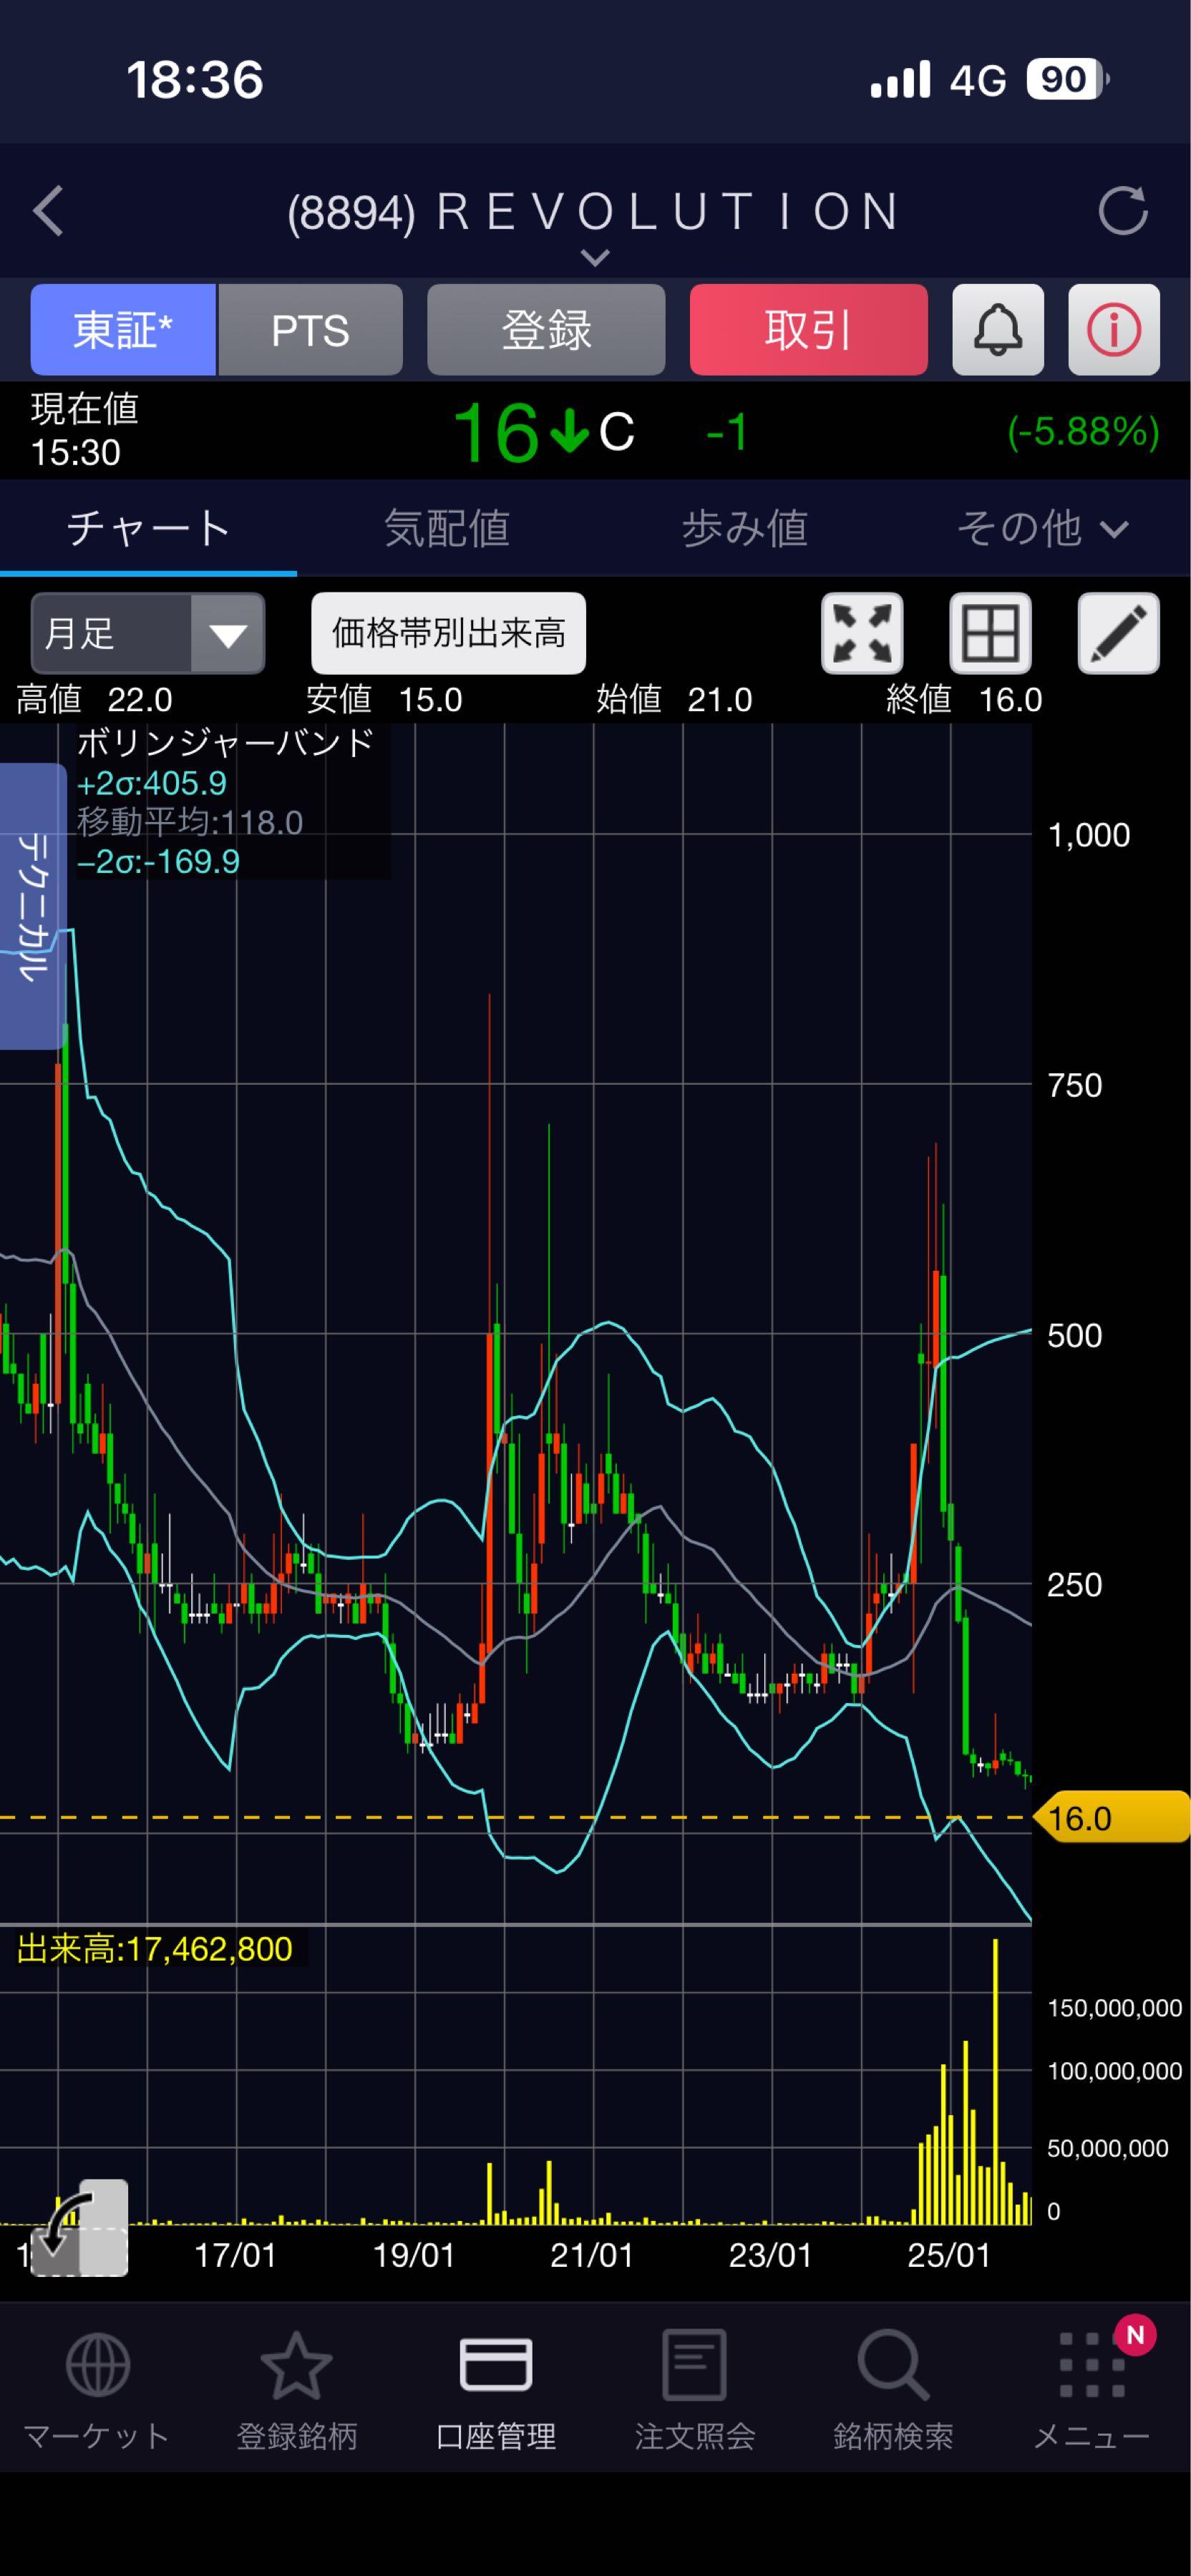1191x2576 pixels.
Task: Switch market to PTS
Action: tap(310, 330)
